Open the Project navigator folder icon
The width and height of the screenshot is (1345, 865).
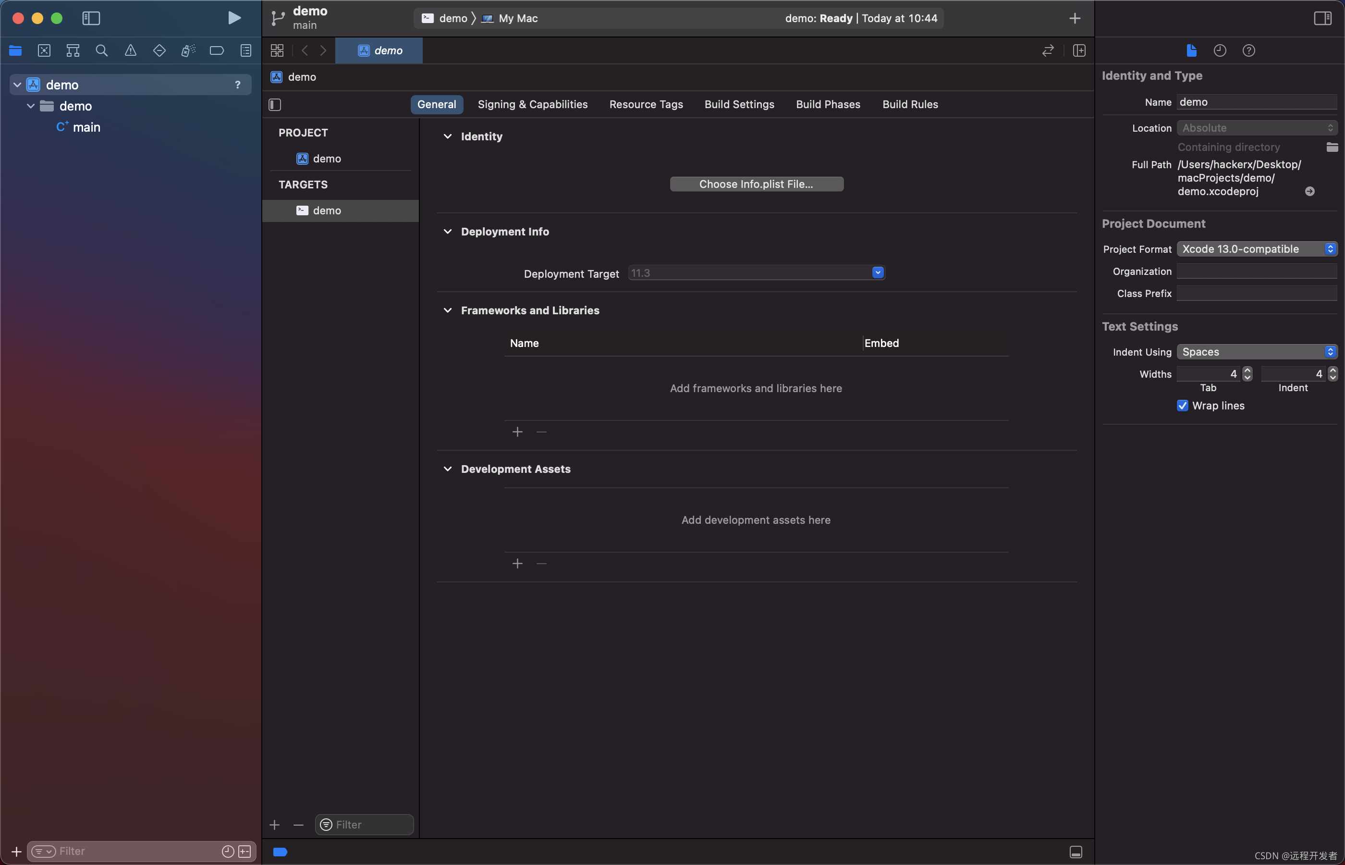click(15, 50)
